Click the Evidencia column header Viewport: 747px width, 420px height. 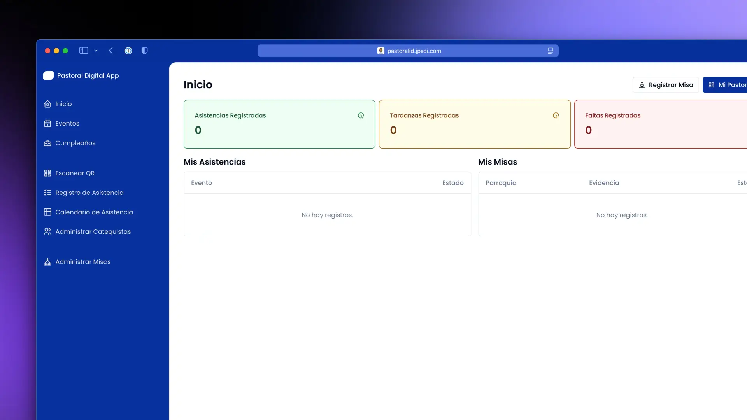(x=604, y=183)
